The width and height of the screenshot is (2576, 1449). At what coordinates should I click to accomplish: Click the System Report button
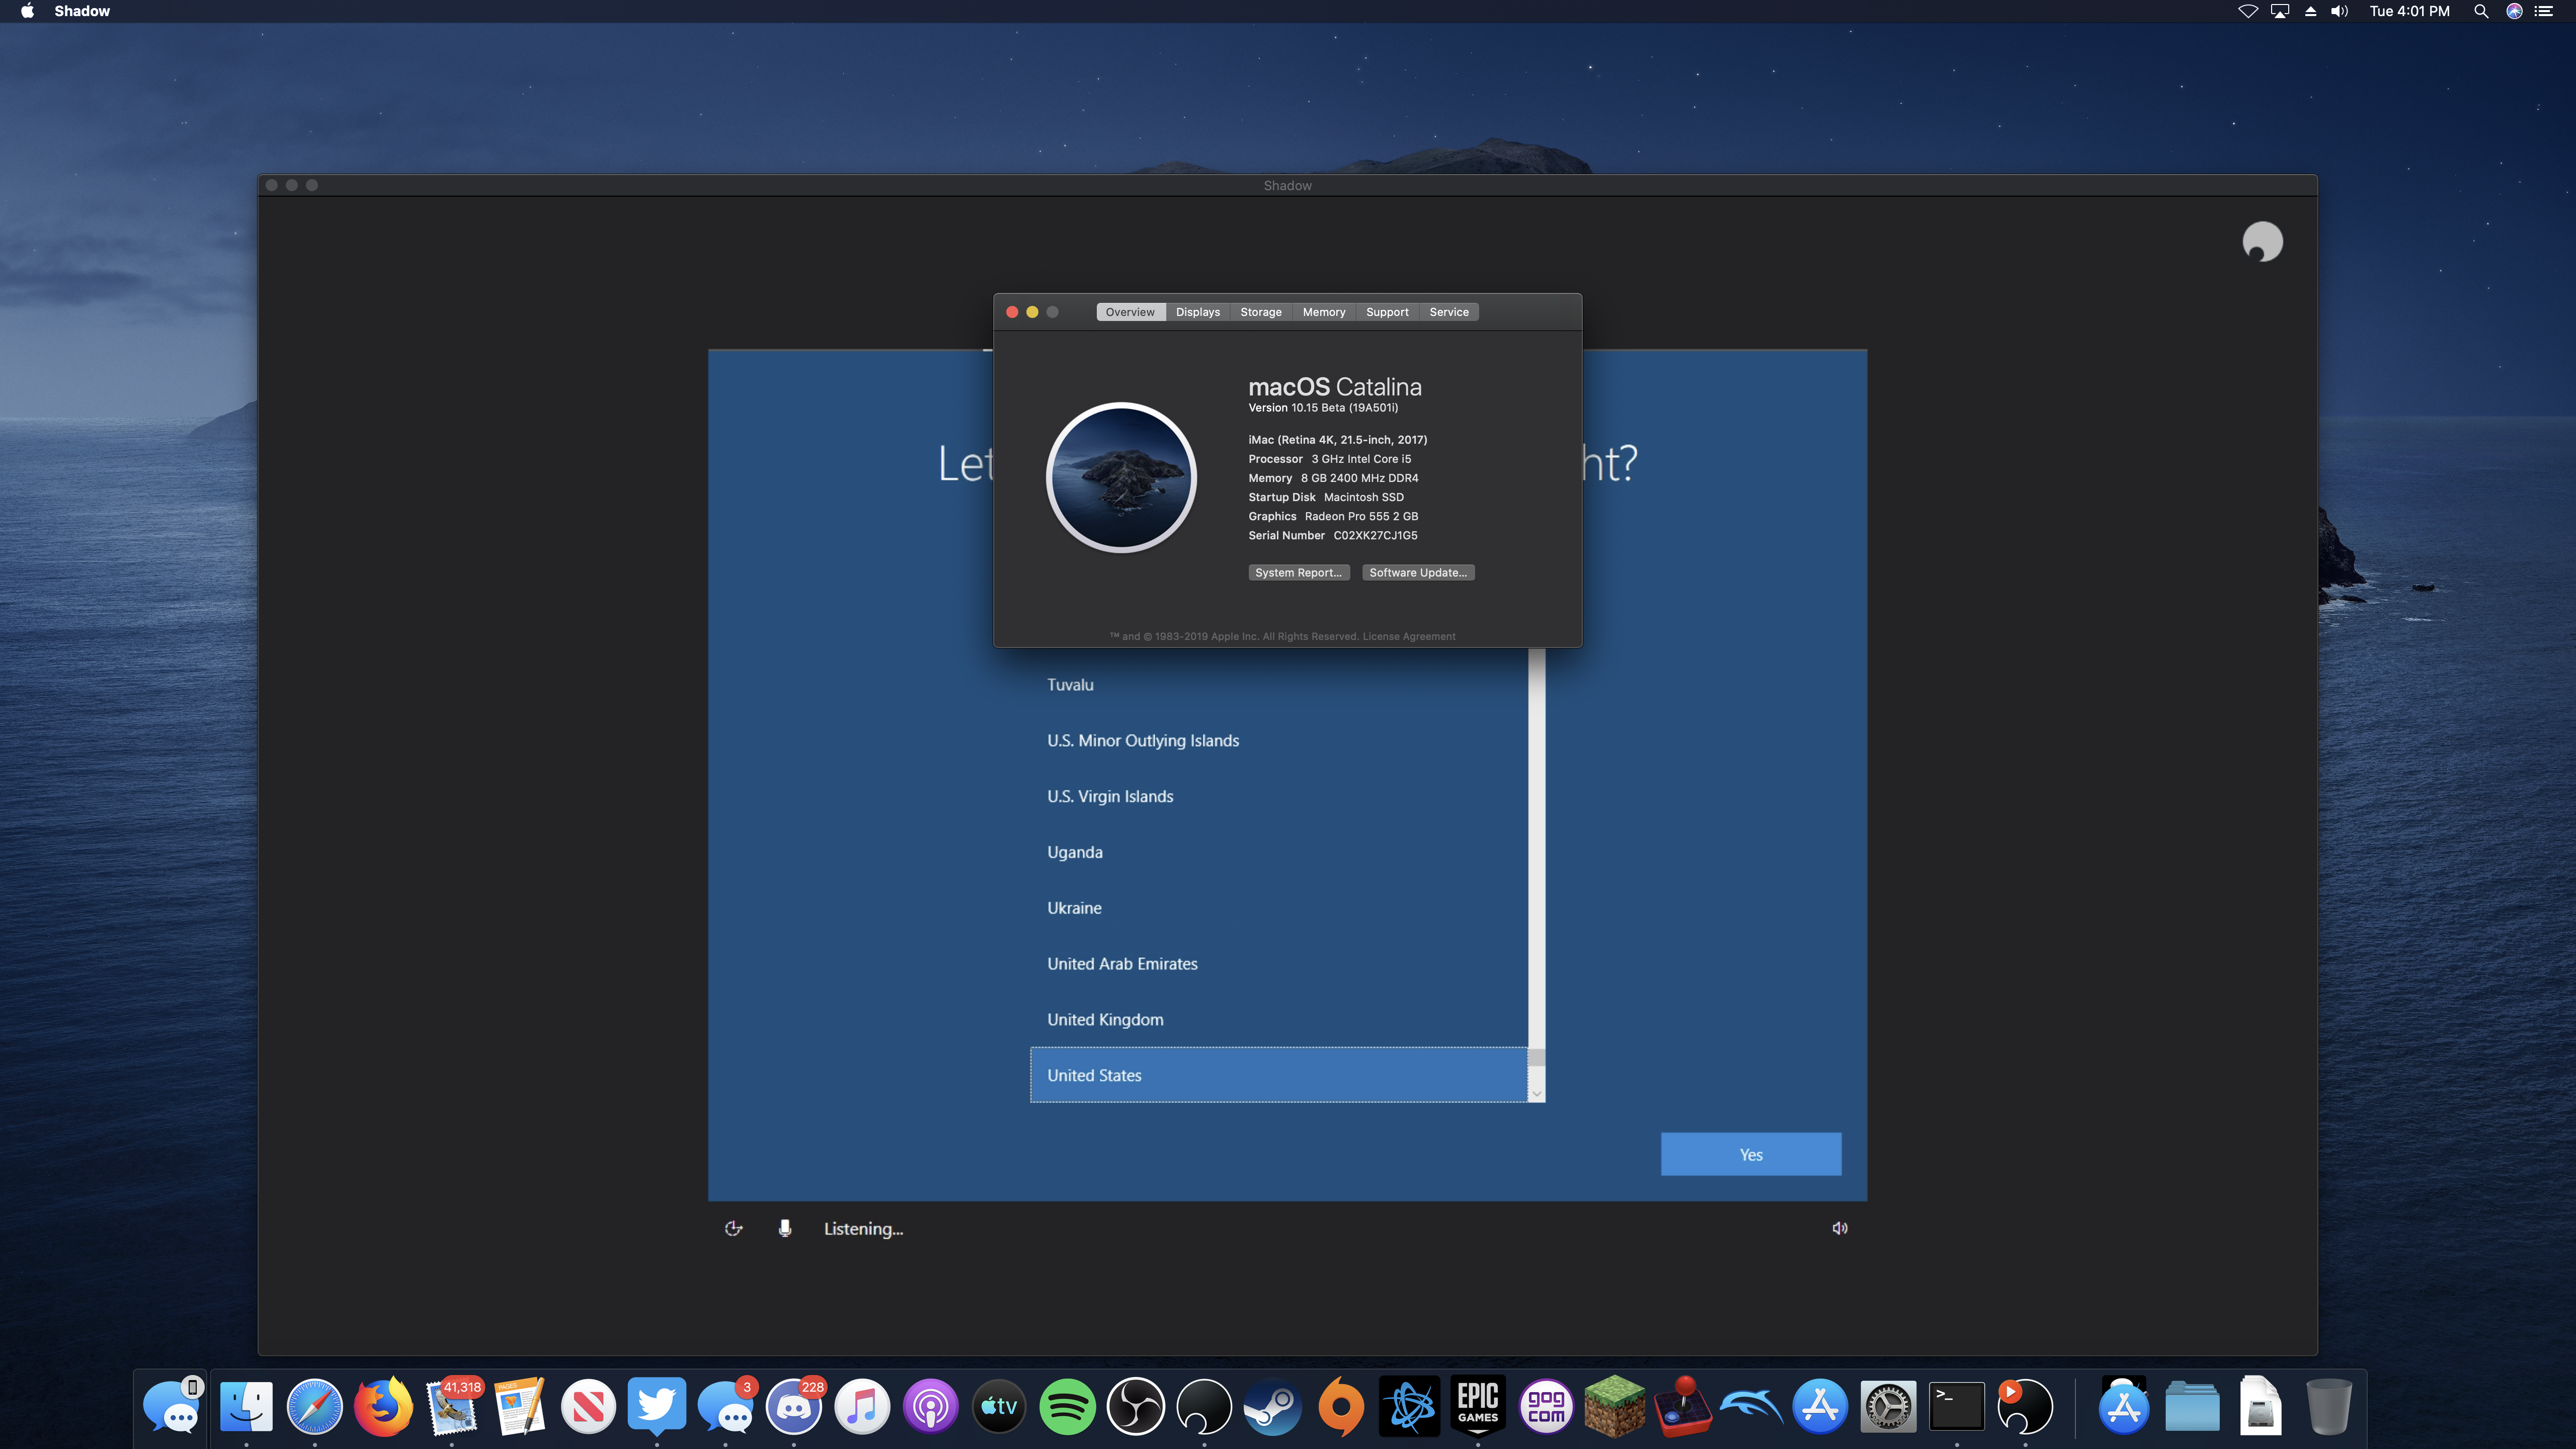tap(1298, 572)
